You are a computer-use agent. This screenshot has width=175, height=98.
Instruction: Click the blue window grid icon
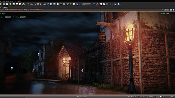(x=54, y=4)
